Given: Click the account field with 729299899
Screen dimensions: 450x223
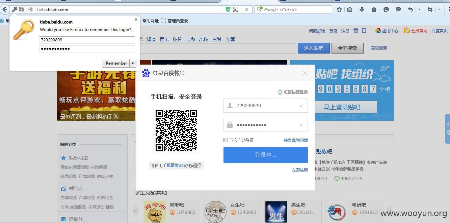Looking at the screenshot, I should click(266, 106).
